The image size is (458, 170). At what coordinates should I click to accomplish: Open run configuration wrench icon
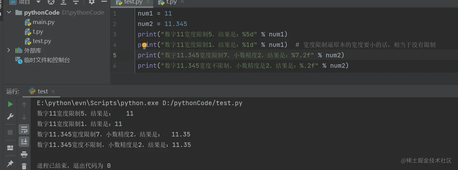point(10,116)
